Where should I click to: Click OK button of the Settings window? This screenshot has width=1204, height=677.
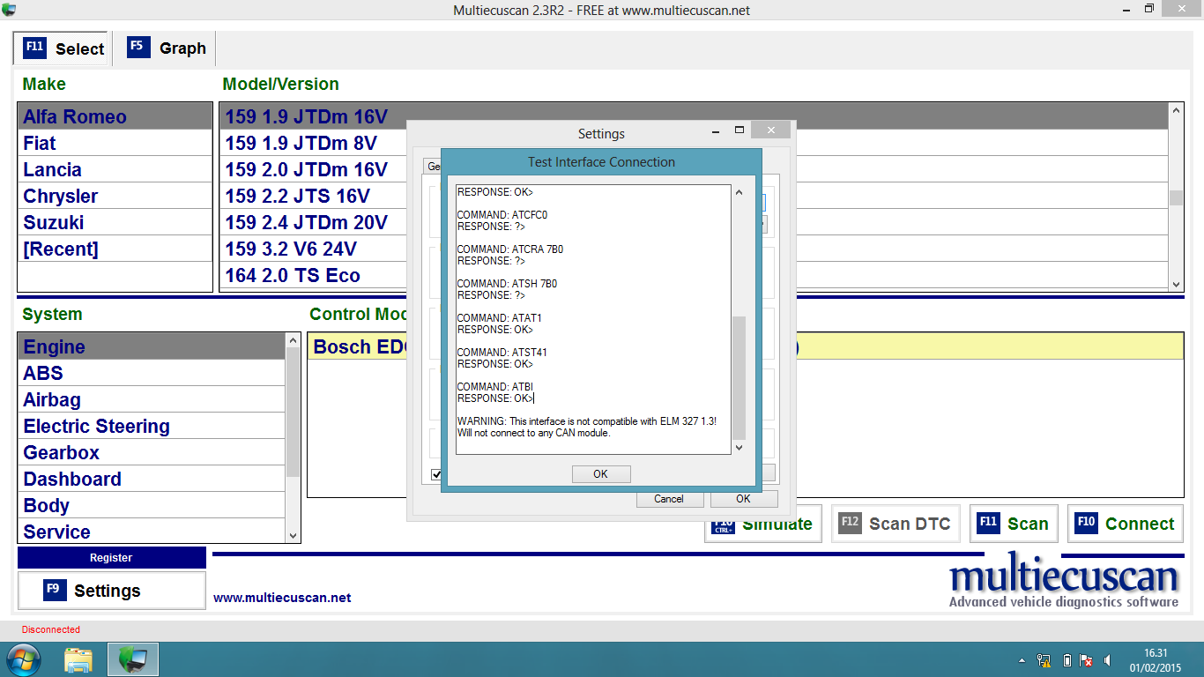pyautogui.click(x=743, y=499)
